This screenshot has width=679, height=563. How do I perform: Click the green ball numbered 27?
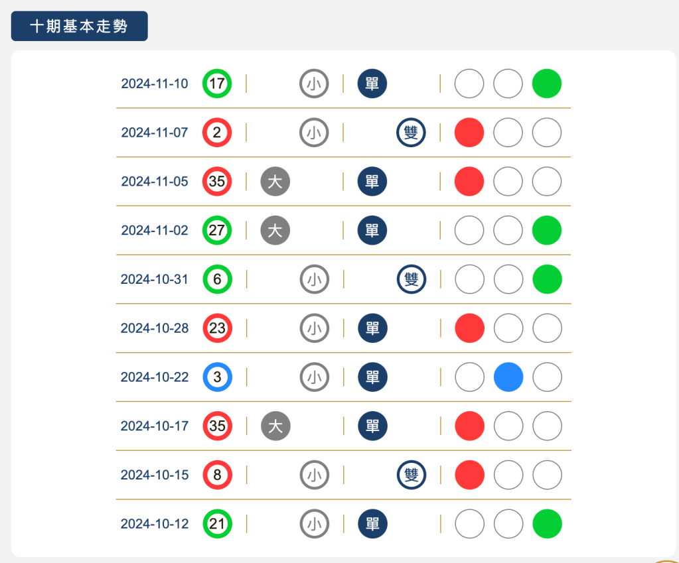(x=217, y=230)
